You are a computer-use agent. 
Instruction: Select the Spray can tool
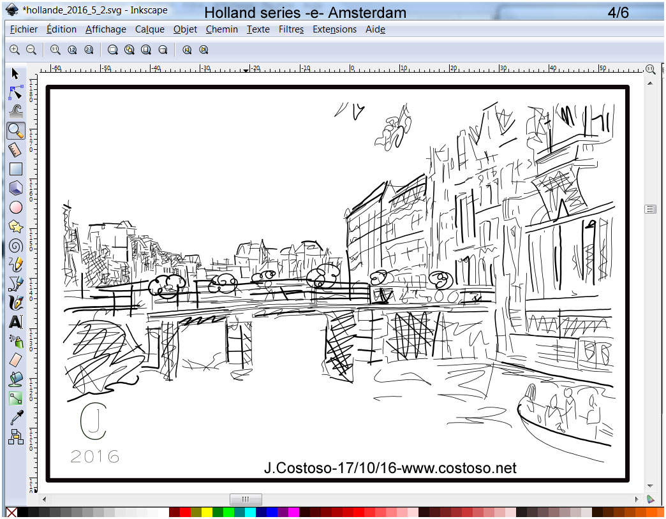point(15,342)
